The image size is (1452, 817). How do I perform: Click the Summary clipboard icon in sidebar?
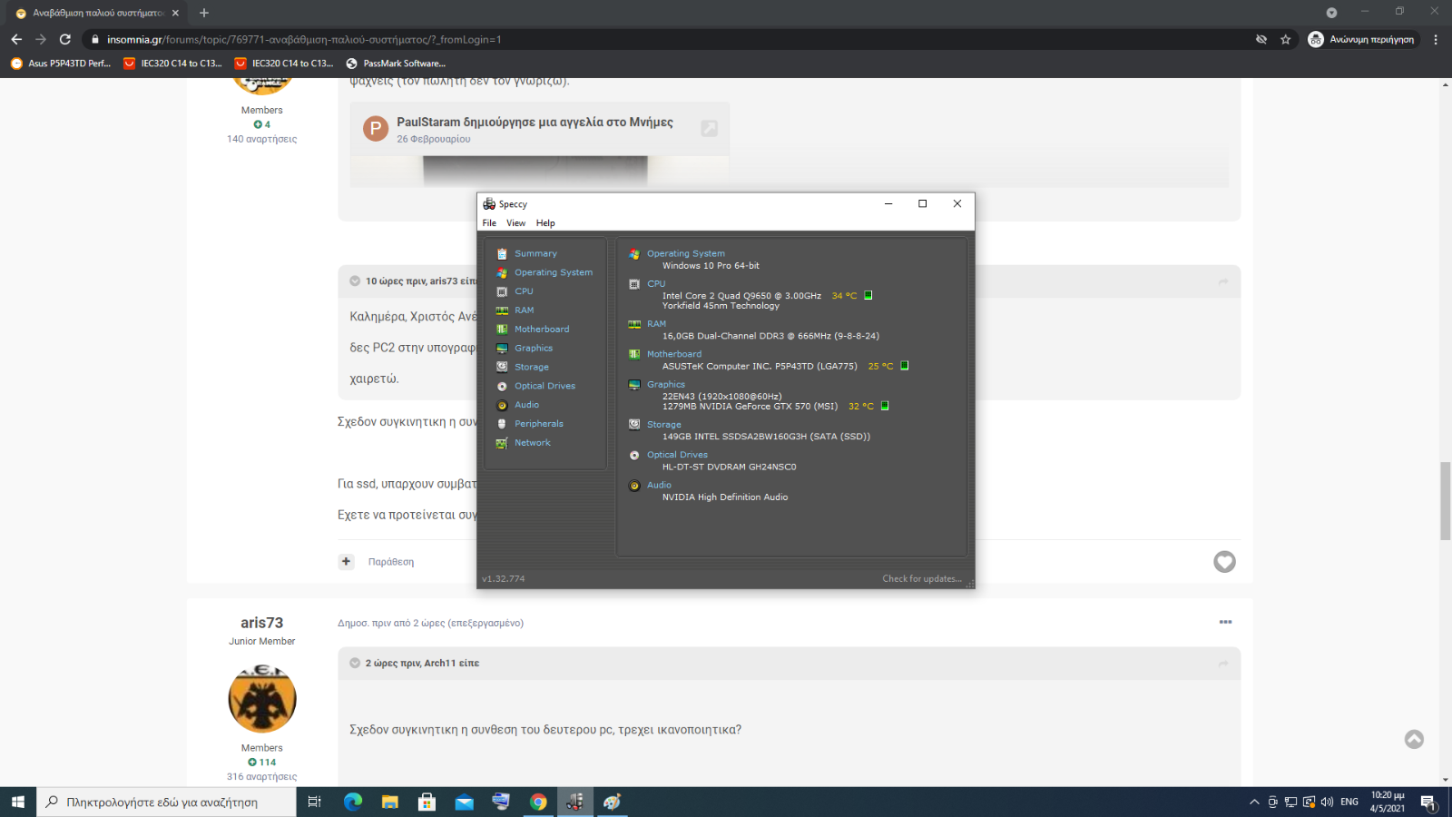tap(502, 254)
